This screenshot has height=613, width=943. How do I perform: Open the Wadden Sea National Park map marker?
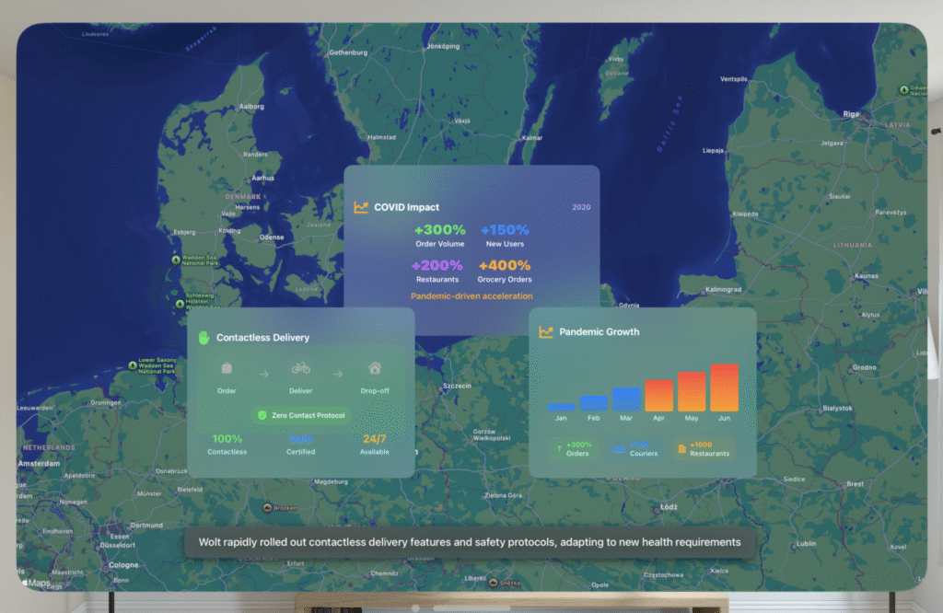(x=176, y=260)
